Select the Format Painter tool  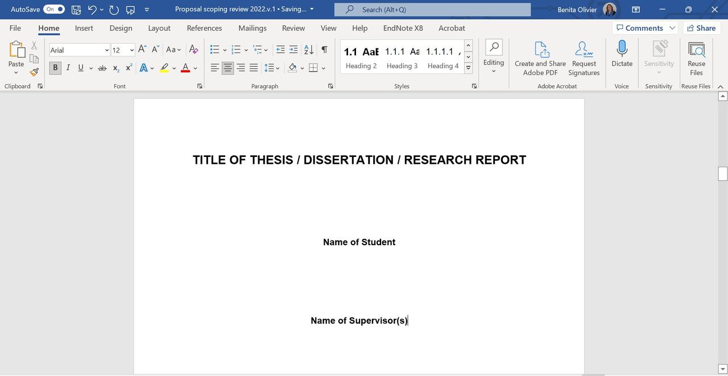pos(34,72)
